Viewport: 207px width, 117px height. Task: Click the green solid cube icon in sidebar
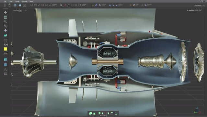[6, 35]
